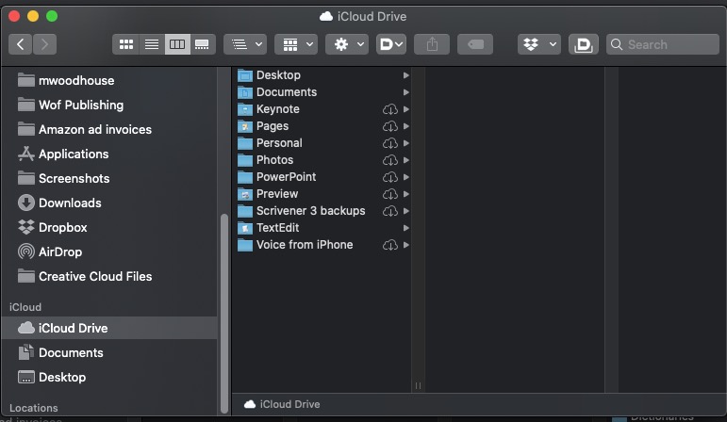Download Photos folder via cloud icon

(390, 160)
